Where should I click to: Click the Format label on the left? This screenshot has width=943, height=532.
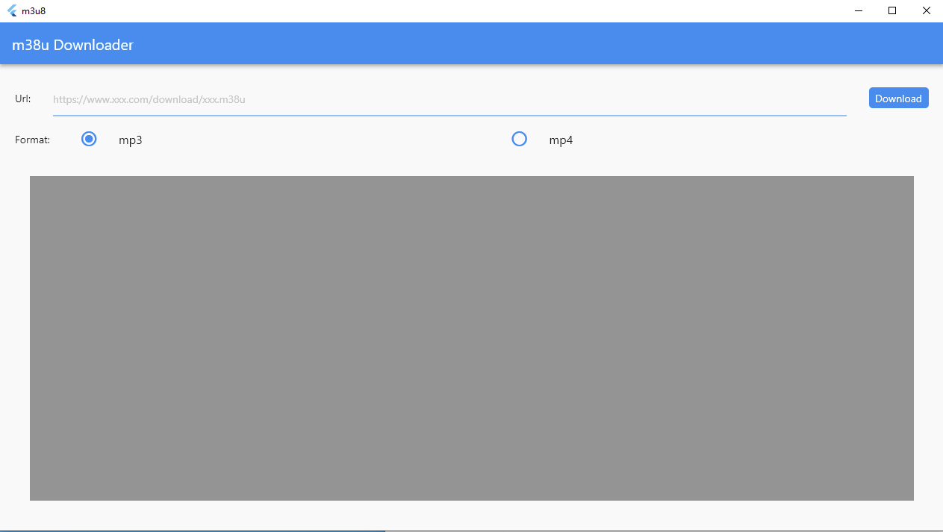[32, 140]
